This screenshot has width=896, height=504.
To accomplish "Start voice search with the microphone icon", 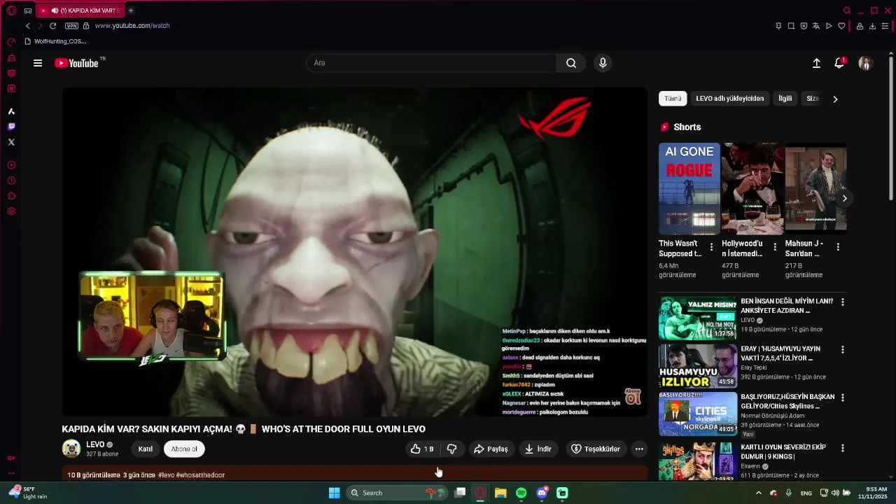I will (x=603, y=63).
